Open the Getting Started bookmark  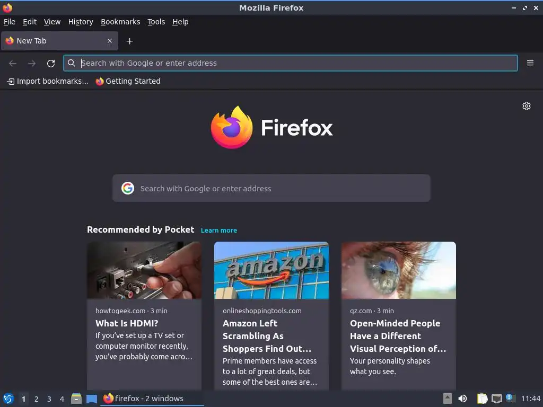[x=128, y=81]
